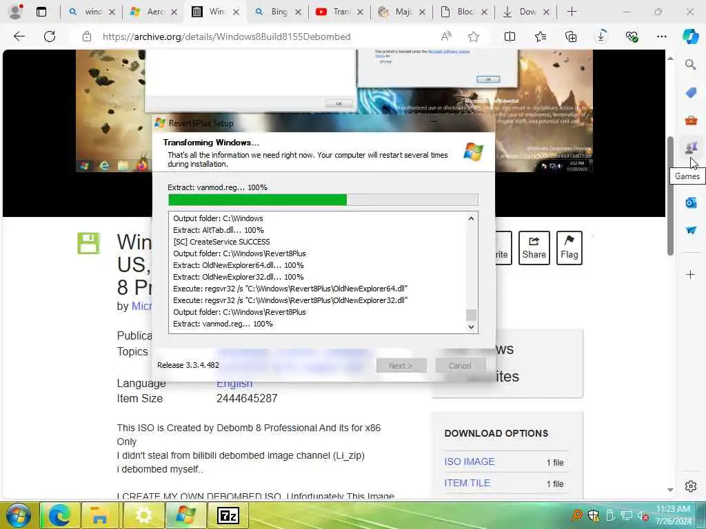Click the Read Aloud icon in address bar
Viewport: 706px width, 529px height.
click(446, 37)
